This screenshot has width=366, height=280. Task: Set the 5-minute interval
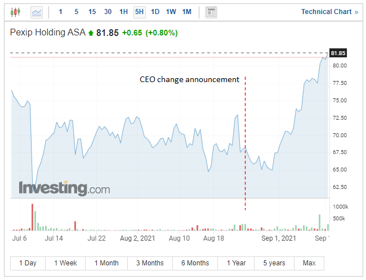77,12
